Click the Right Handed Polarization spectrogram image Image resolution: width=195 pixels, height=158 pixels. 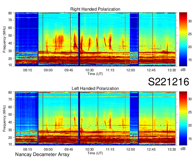[95, 39]
